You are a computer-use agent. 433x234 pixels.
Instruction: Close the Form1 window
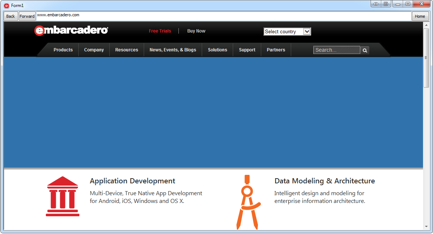coord(422,4)
